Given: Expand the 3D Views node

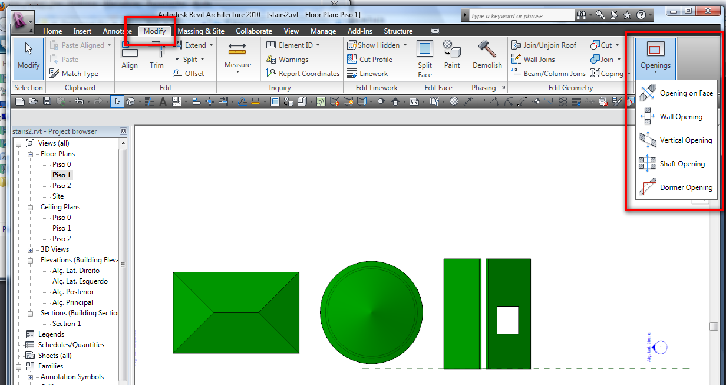Looking at the screenshot, I should (29, 249).
